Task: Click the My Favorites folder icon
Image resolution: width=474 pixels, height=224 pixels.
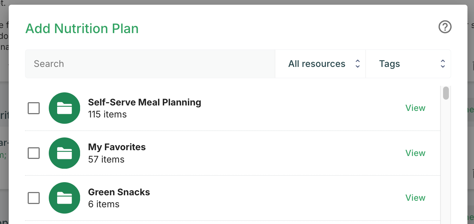Action: 64,153
